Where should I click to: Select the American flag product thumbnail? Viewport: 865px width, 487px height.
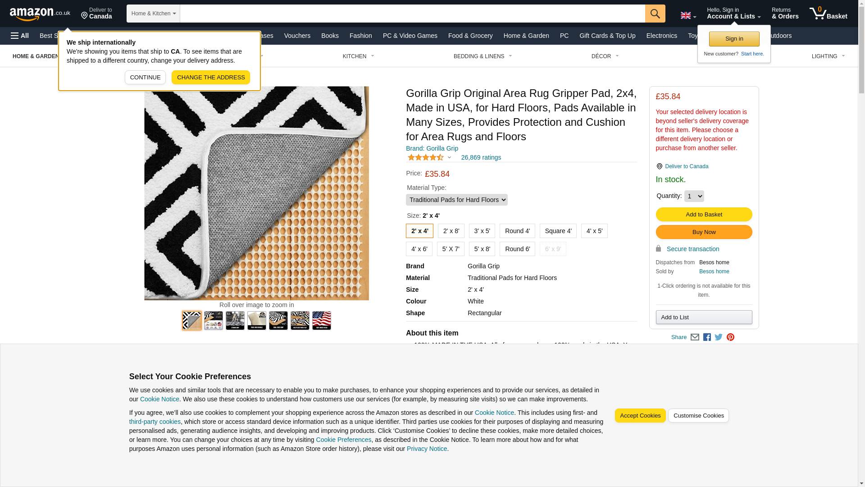tap(322, 321)
